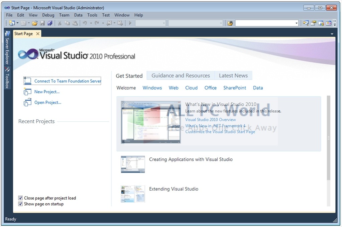
Task: Click the Navigate Backward icon
Action: 109,23
